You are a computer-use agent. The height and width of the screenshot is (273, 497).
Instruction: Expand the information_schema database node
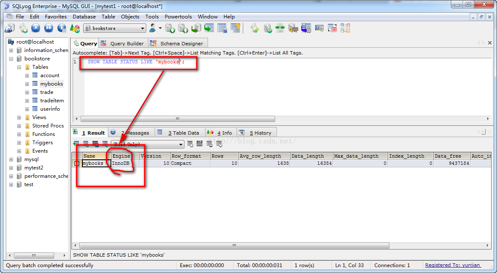coord(11,50)
